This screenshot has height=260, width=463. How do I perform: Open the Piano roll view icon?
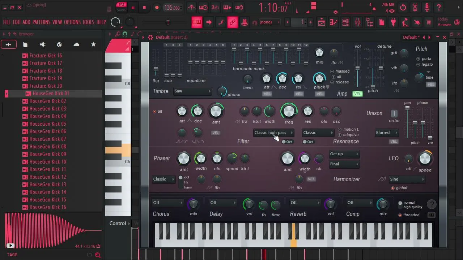pos(334,22)
